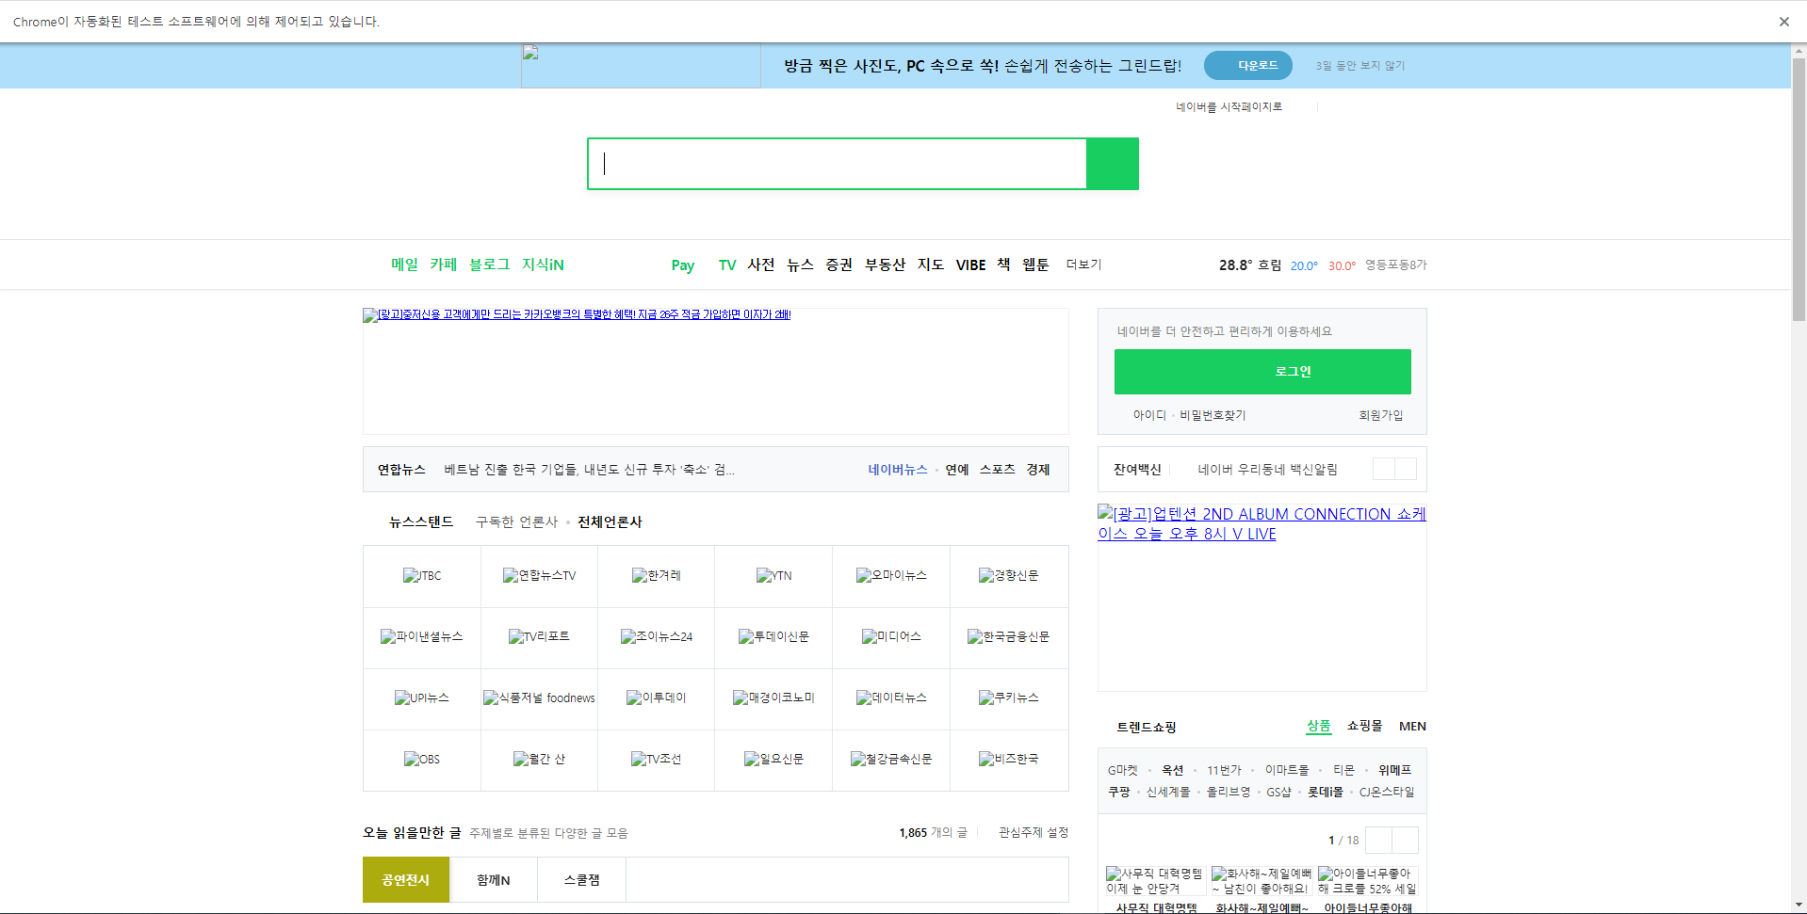1807x914 pixels.
Task: Show next 잔여백신 notice with right arrow
Action: [1406, 469]
